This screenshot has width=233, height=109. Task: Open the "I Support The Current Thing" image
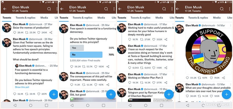(209, 51)
